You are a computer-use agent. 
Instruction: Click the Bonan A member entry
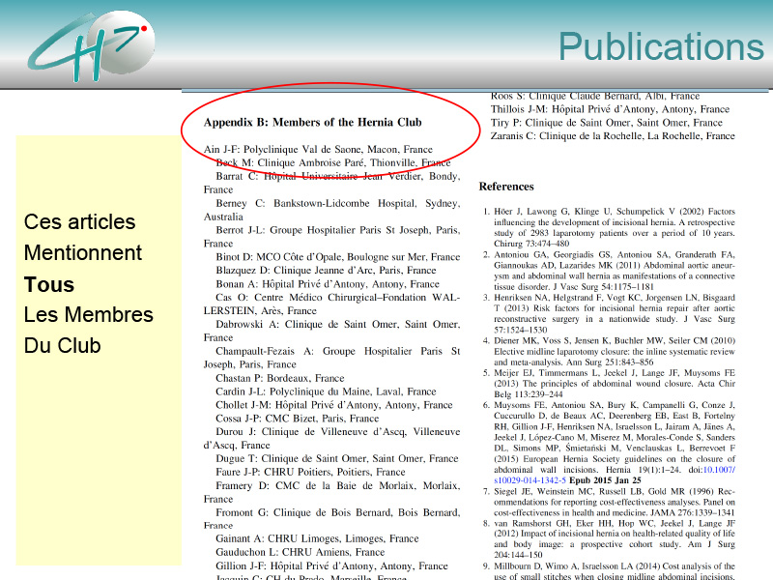click(x=328, y=284)
